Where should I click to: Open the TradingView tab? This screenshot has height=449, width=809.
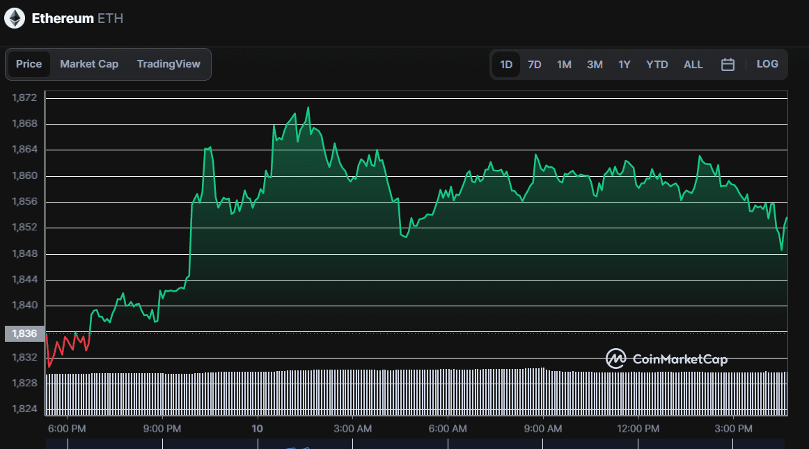(168, 63)
